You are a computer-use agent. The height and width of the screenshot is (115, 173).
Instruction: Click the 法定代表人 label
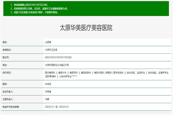tap(8, 92)
